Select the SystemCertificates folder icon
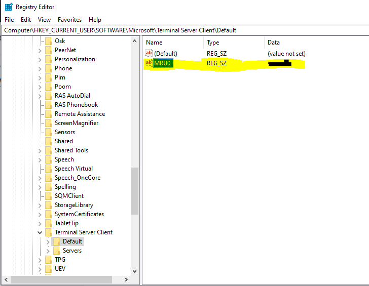 [48, 214]
